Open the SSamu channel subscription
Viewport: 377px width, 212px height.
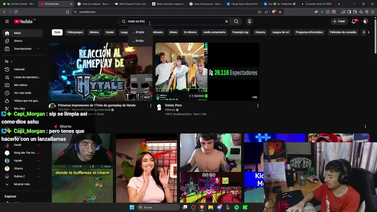pos(22,168)
